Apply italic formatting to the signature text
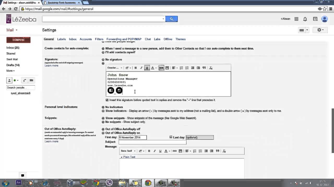 click(141, 68)
